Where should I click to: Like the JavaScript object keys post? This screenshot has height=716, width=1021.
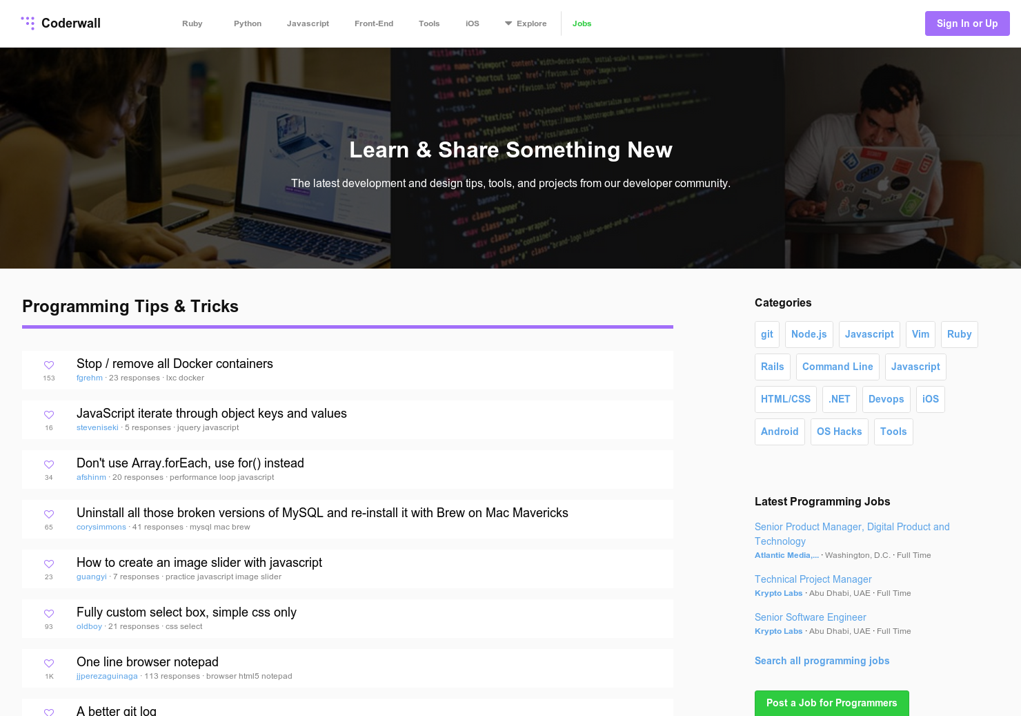click(49, 414)
